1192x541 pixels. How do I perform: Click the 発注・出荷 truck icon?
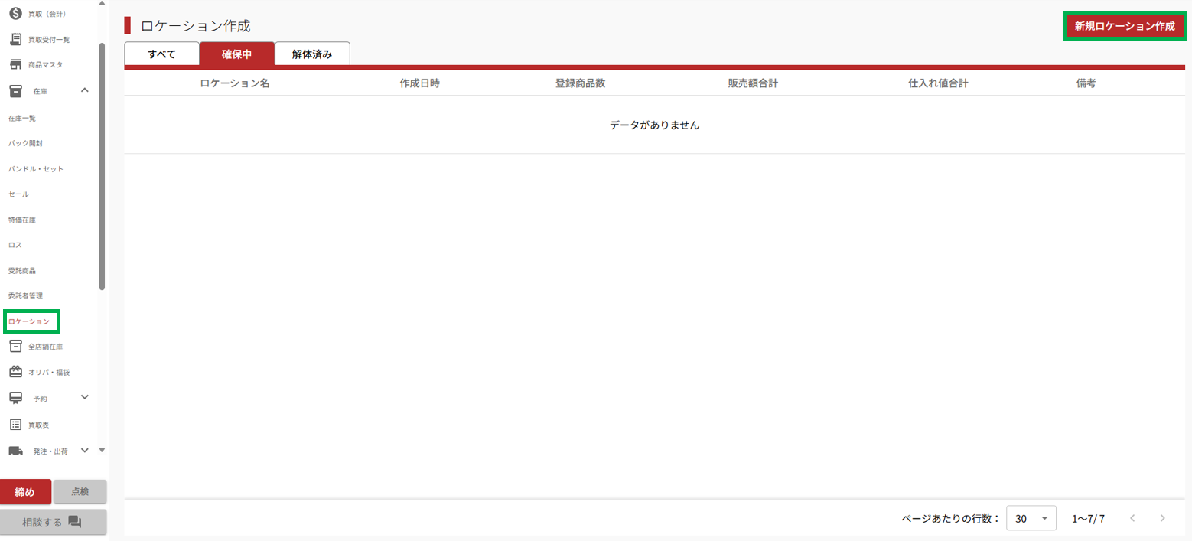pos(15,451)
